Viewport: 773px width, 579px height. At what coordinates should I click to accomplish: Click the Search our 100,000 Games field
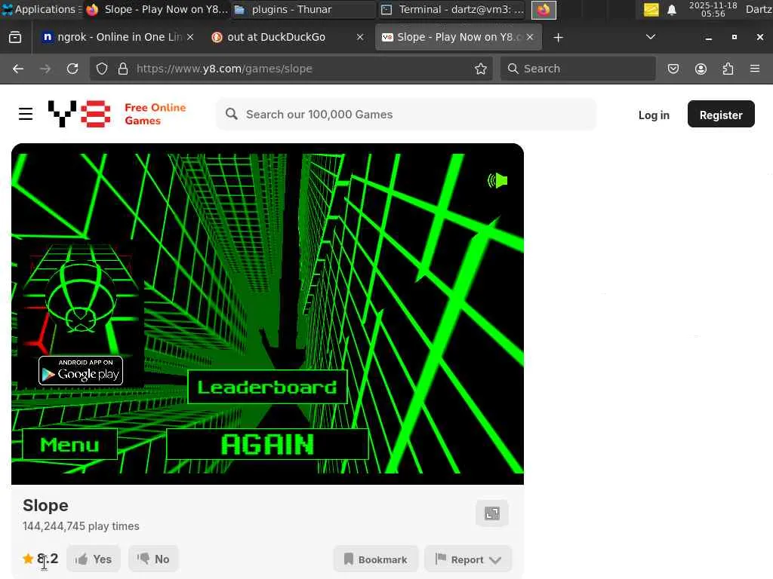(x=406, y=115)
